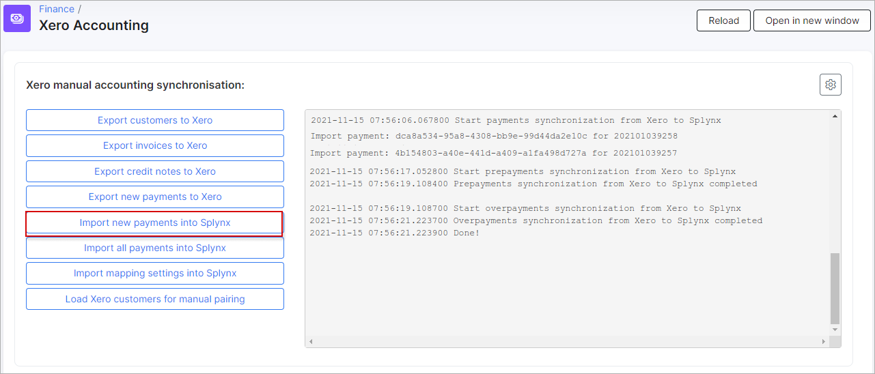Import new payments into Splynx

tap(155, 222)
